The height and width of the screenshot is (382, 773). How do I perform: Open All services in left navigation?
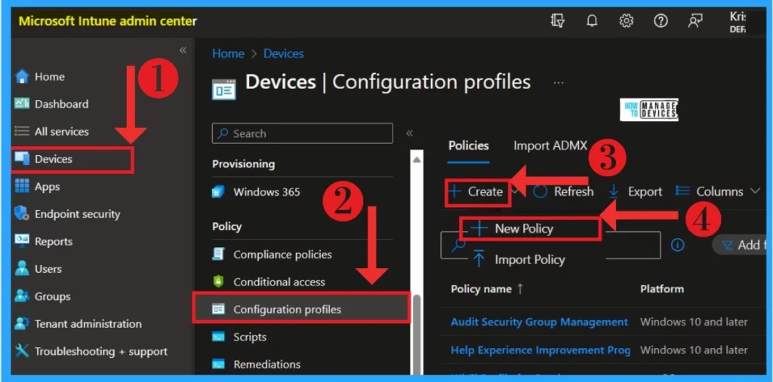click(62, 132)
